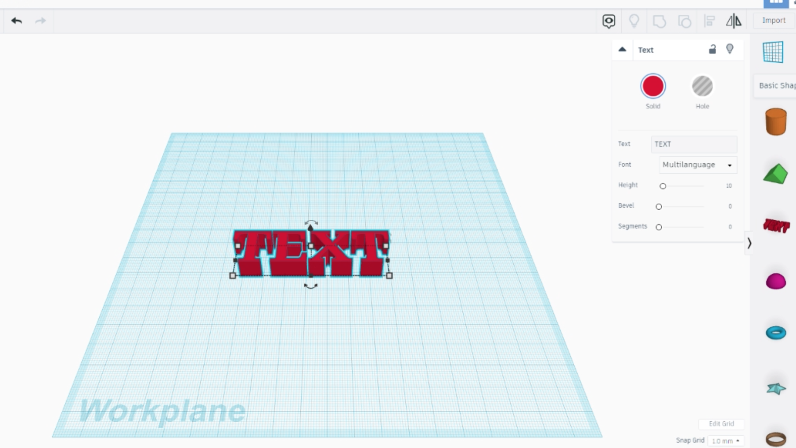Open the Font dropdown Multilanguage

[x=698, y=165]
